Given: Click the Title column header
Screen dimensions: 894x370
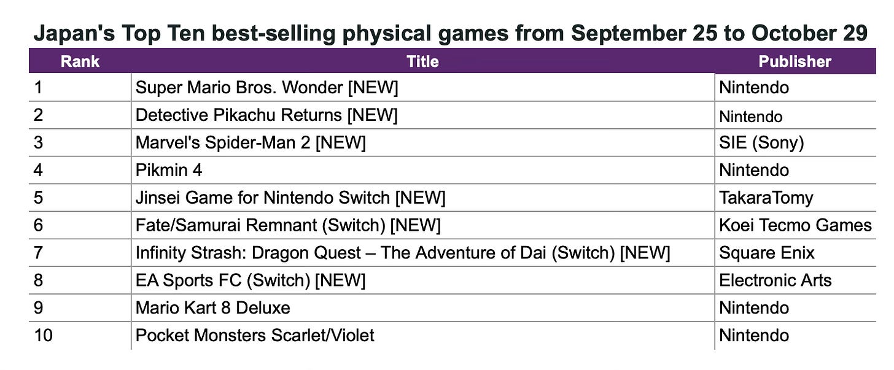Looking at the screenshot, I should (x=422, y=61).
